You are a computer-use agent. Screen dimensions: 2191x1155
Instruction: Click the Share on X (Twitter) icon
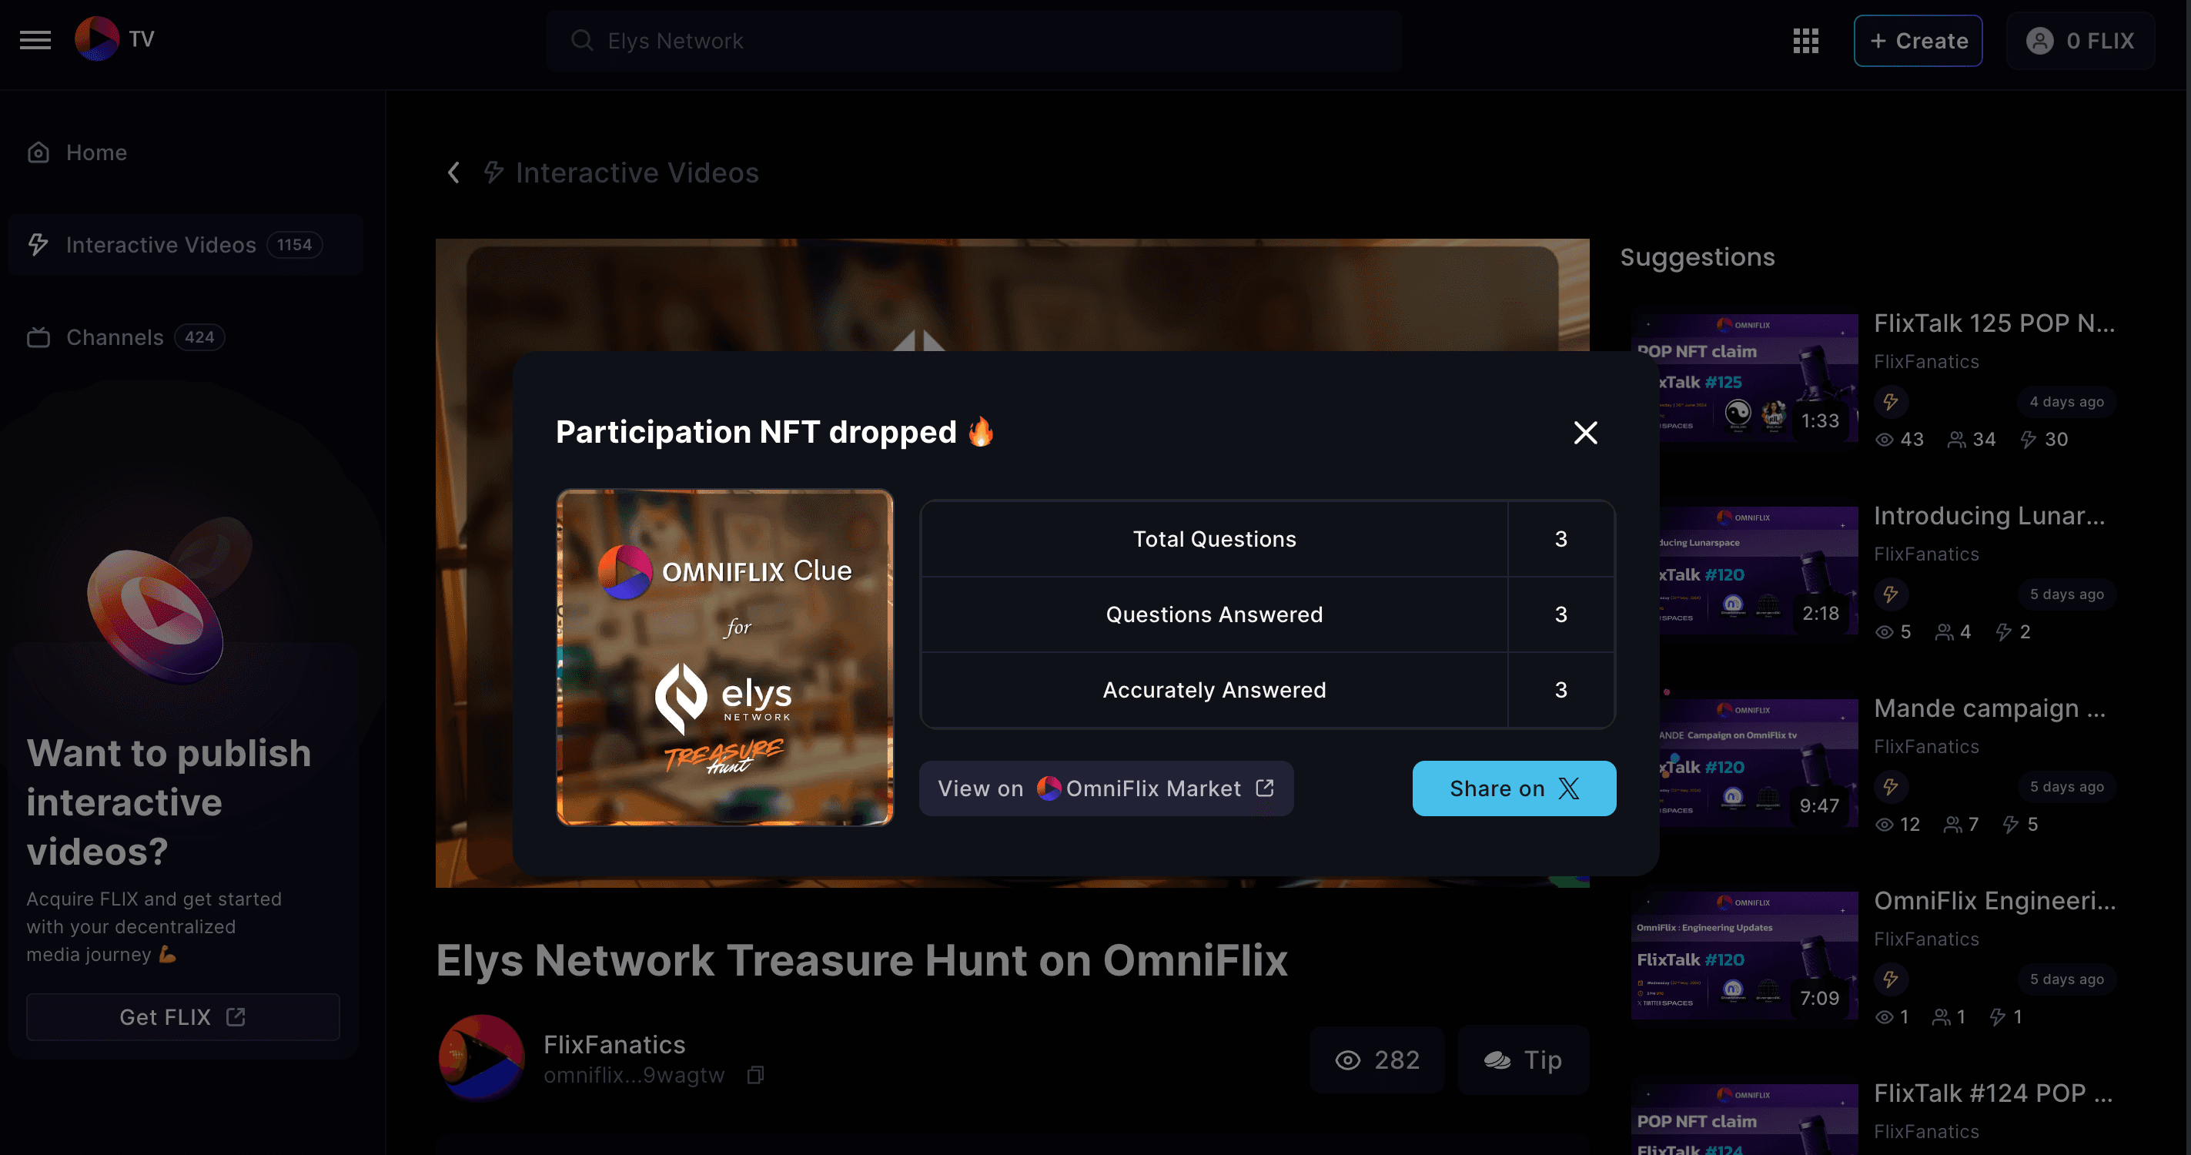click(x=1568, y=787)
